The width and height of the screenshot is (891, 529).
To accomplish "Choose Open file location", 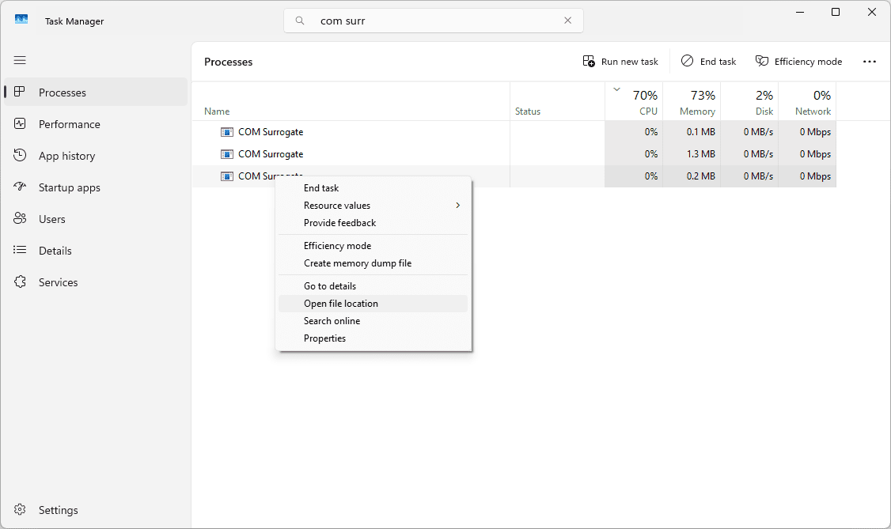I will click(373, 304).
